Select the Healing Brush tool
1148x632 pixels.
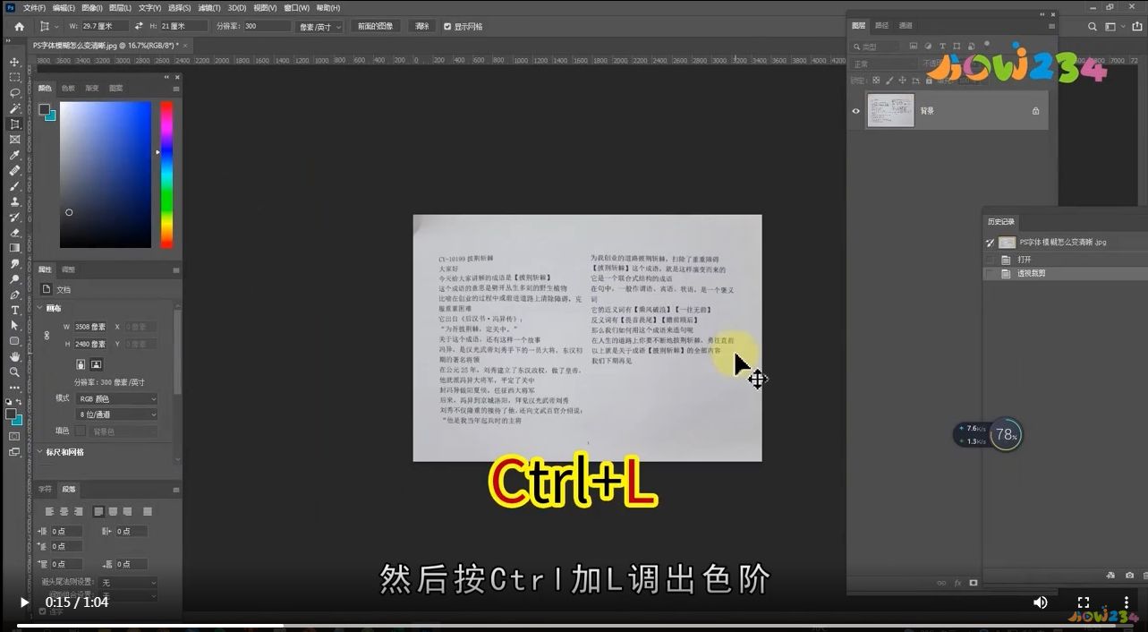point(14,170)
